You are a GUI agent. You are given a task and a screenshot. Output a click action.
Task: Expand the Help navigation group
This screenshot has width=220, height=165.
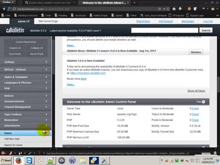[x=26, y=88]
